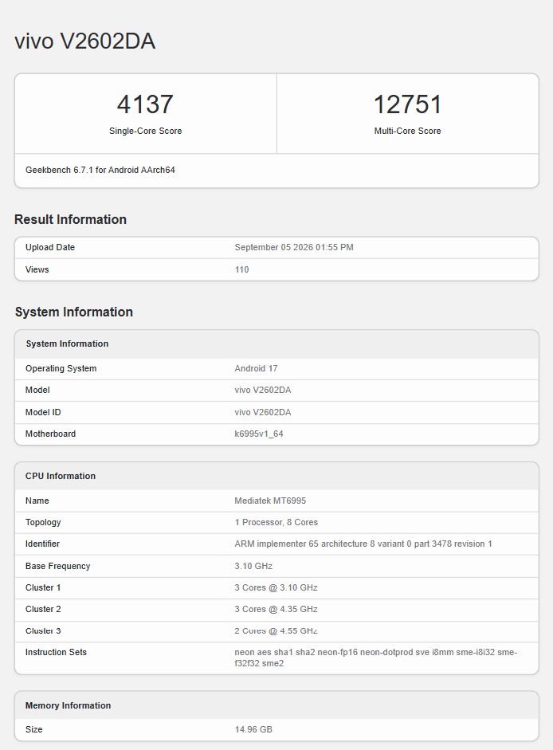Click the System Information table header
Viewport: 553px width, 750px height.
pyautogui.click(x=276, y=344)
